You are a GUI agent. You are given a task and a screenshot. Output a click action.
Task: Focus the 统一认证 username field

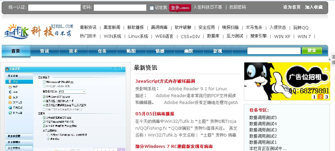(54, 8)
